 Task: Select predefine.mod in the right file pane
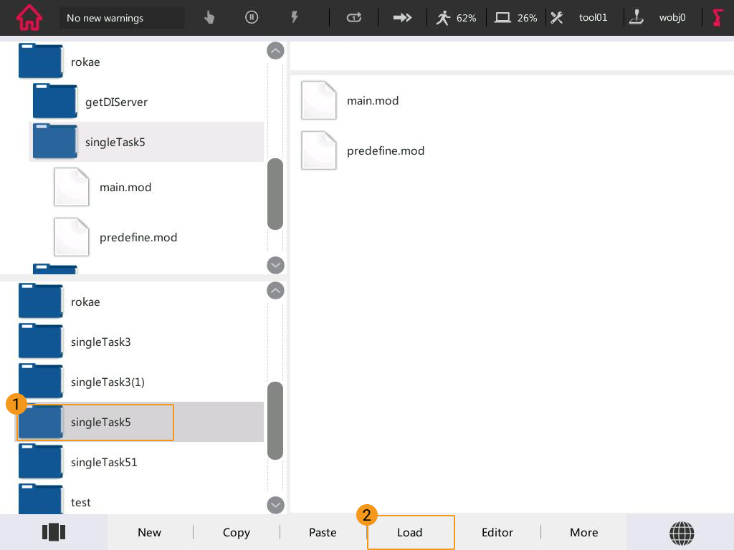pos(385,150)
